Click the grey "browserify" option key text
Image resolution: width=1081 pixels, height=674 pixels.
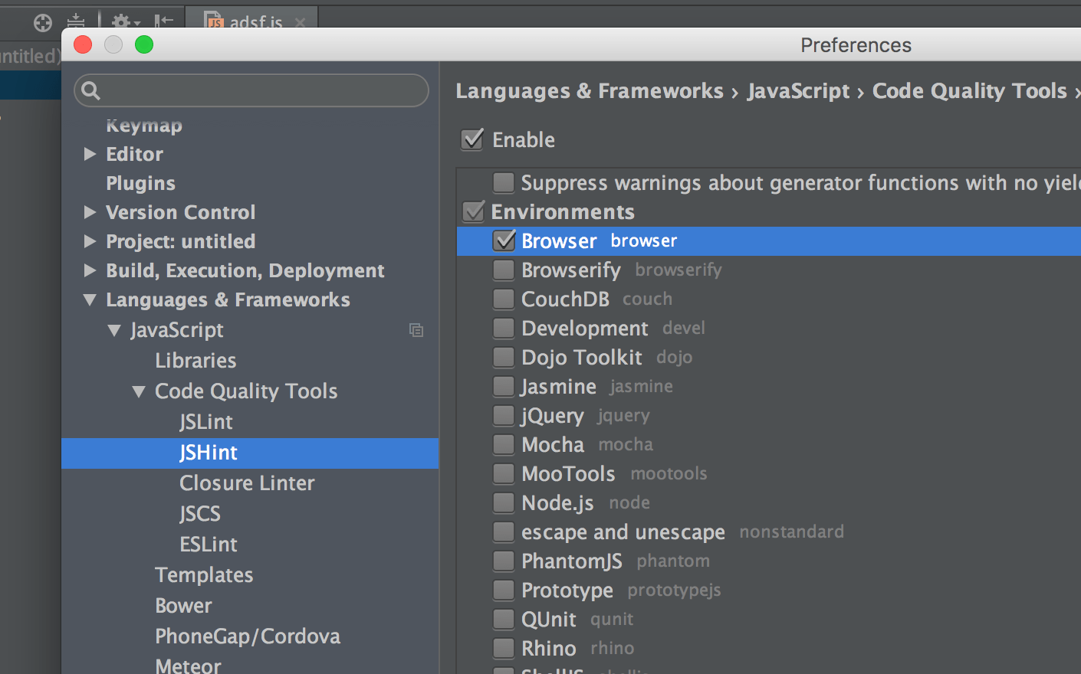[678, 270]
